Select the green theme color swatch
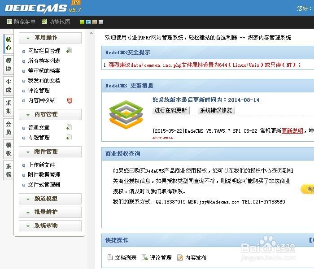This screenshot has height=269, width=314. (82, 22)
